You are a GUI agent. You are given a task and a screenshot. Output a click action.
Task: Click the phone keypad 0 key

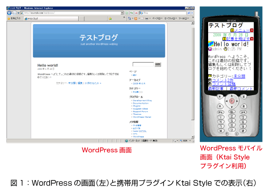[232, 130]
